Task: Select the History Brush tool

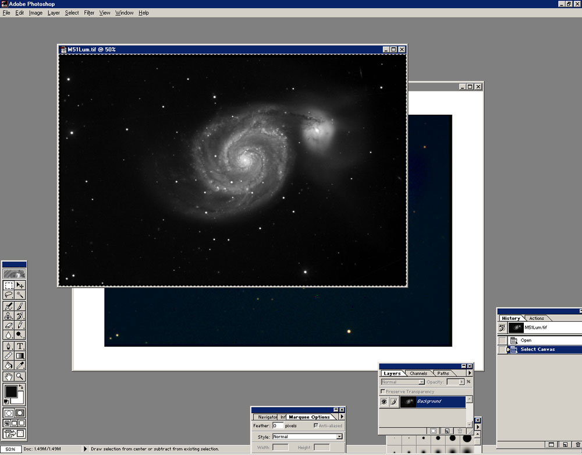Action: tap(20, 316)
